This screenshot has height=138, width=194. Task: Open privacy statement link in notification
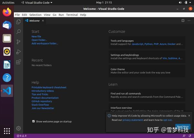(133, 120)
